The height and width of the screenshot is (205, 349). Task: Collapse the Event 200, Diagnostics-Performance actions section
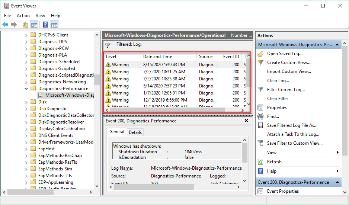point(337,182)
